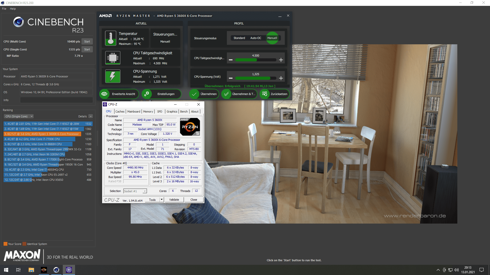Click the gear icon for Einstellungen
Image resolution: width=490 pixels, height=275 pixels.
146,94
